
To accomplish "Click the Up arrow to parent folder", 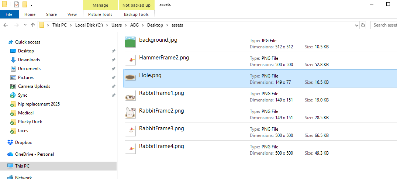I will coord(33,25).
